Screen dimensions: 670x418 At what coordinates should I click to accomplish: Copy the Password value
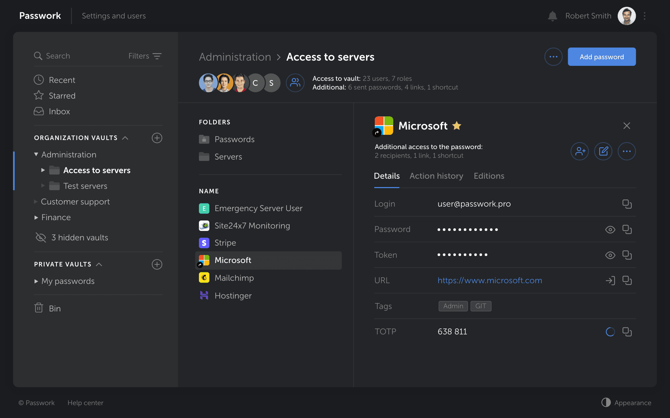pyautogui.click(x=627, y=230)
